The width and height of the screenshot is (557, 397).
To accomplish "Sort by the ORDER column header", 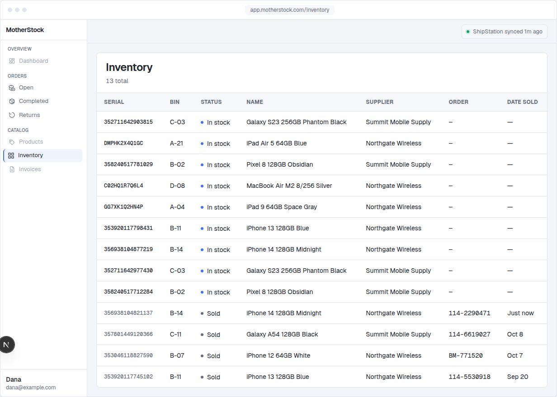I will (458, 102).
